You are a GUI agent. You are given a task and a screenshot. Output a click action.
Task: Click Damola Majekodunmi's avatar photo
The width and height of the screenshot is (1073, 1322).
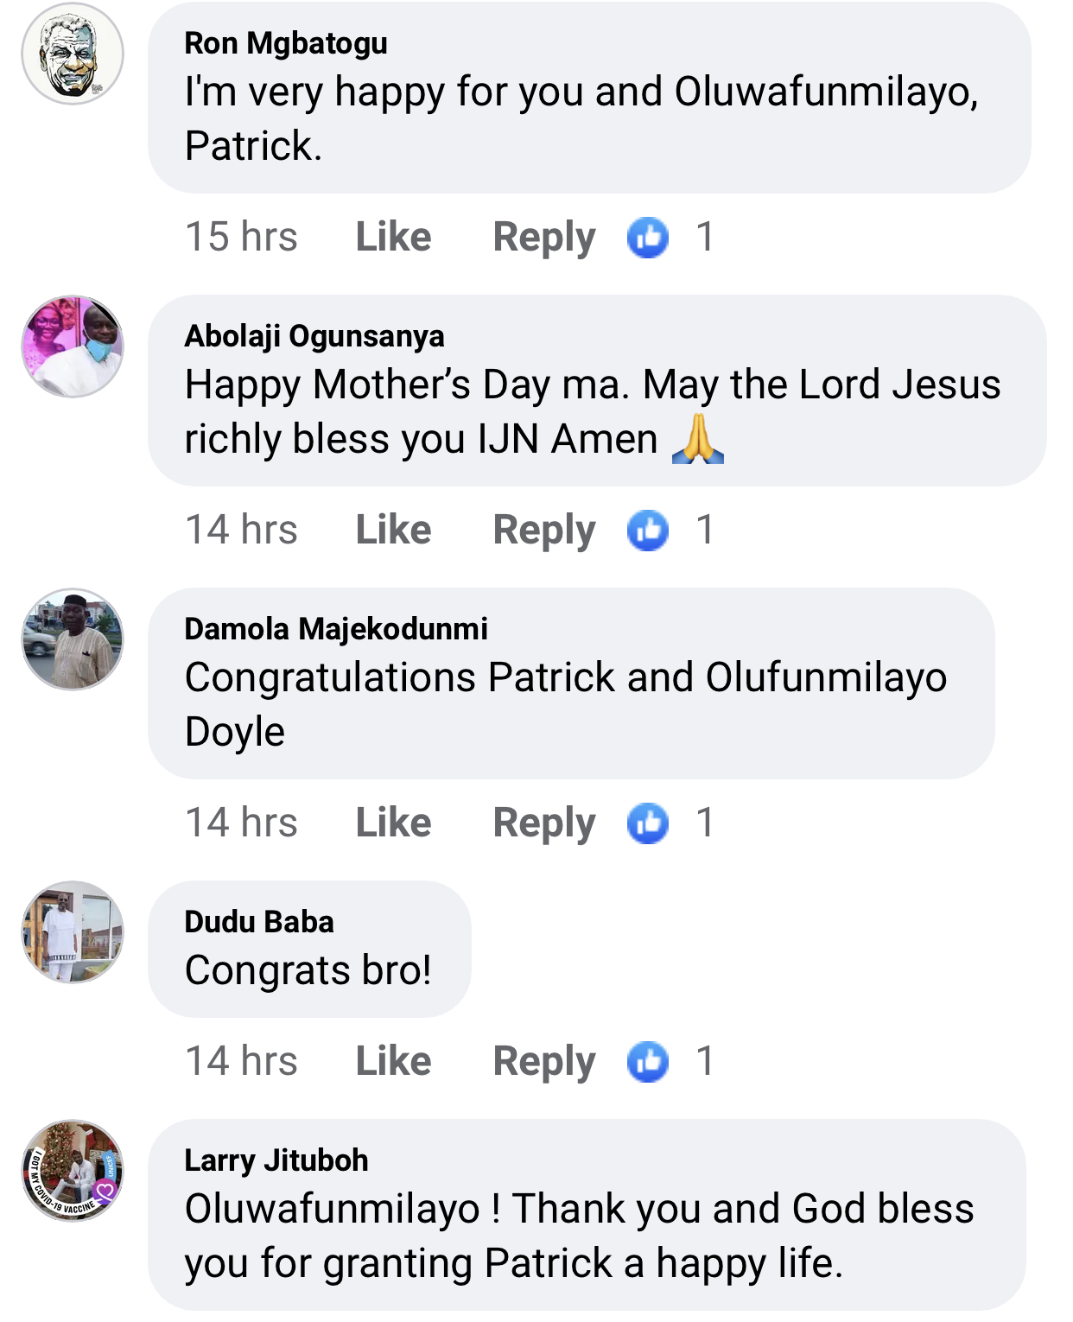[x=73, y=639]
